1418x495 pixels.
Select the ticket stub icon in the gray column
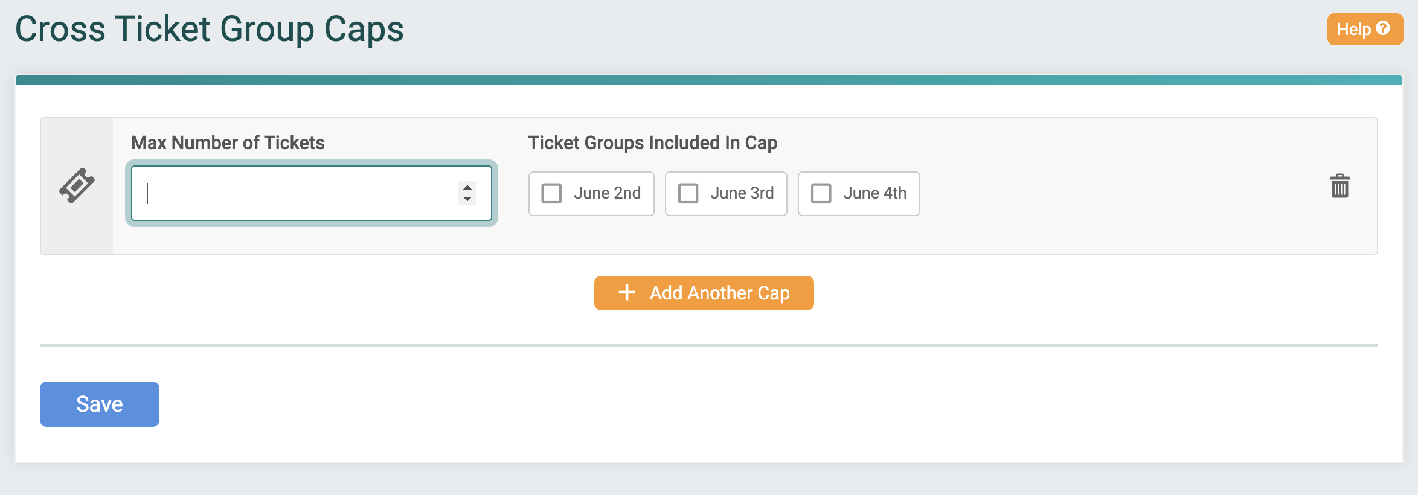pyautogui.click(x=77, y=185)
